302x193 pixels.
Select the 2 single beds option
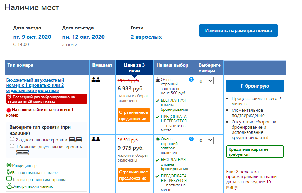point(12,139)
